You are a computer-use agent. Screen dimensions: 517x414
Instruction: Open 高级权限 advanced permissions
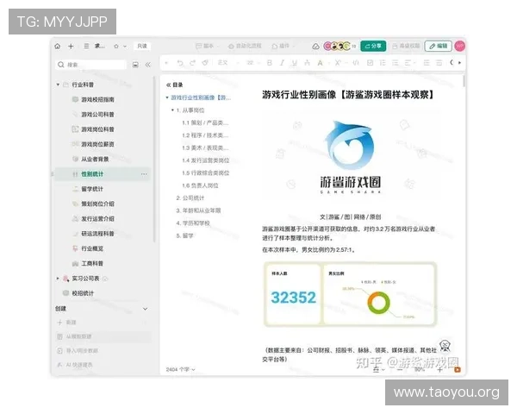[x=406, y=46]
